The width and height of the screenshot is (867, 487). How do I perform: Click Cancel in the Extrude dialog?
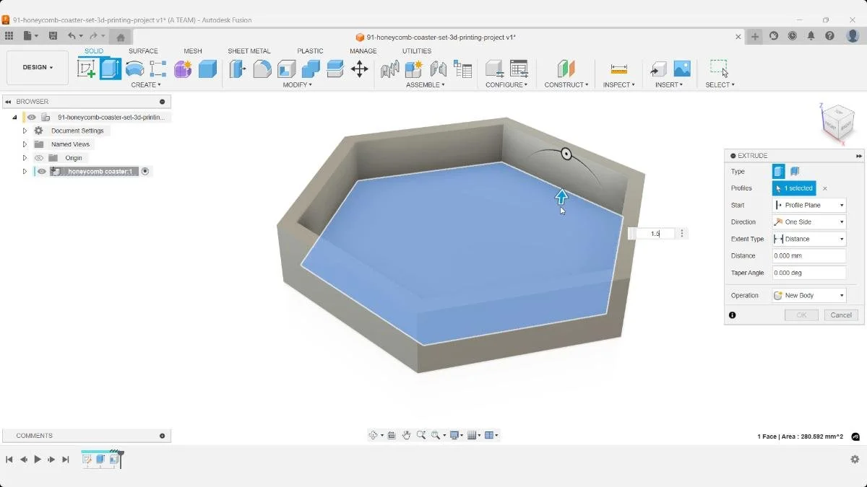click(840, 315)
